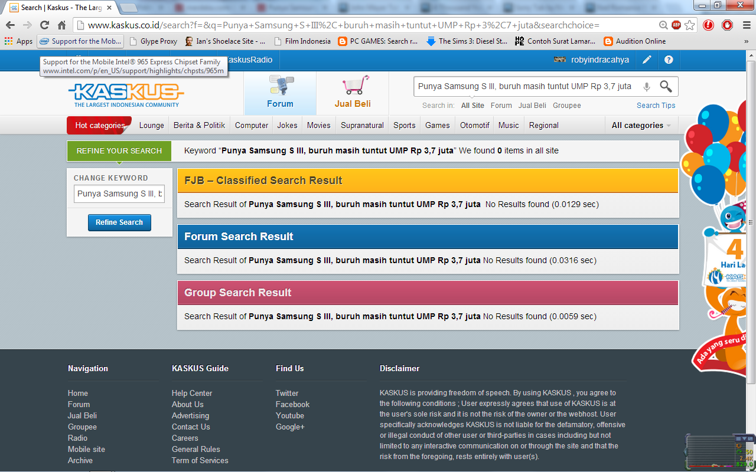756x472 pixels.
Task: Switch to the Search Kaskus browser tab
Action: coord(61,8)
